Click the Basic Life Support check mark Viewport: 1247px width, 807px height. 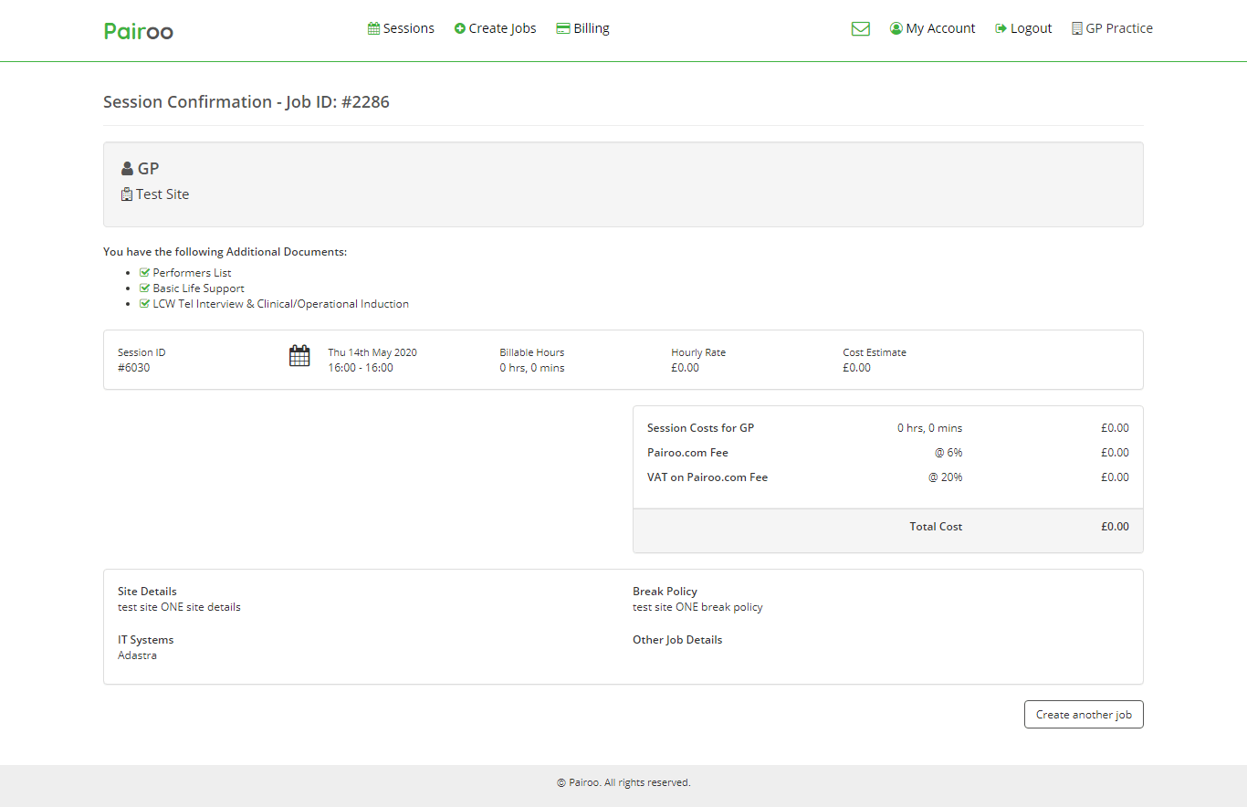pyautogui.click(x=144, y=288)
